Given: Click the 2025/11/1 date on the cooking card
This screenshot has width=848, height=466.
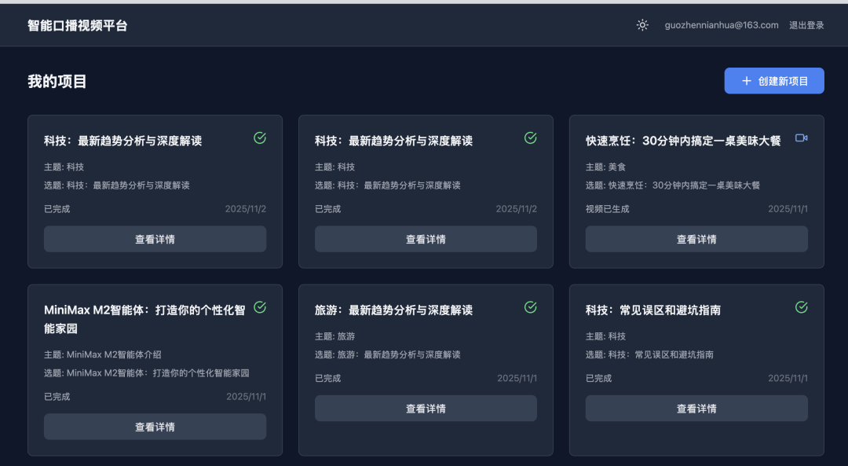Looking at the screenshot, I should pos(788,209).
